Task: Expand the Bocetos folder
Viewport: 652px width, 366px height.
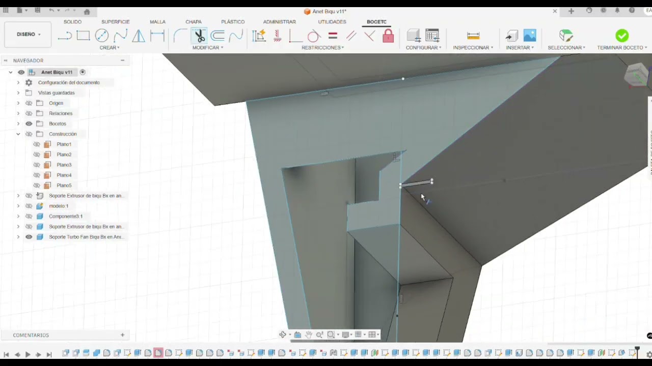Action: pyautogui.click(x=18, y=124)
